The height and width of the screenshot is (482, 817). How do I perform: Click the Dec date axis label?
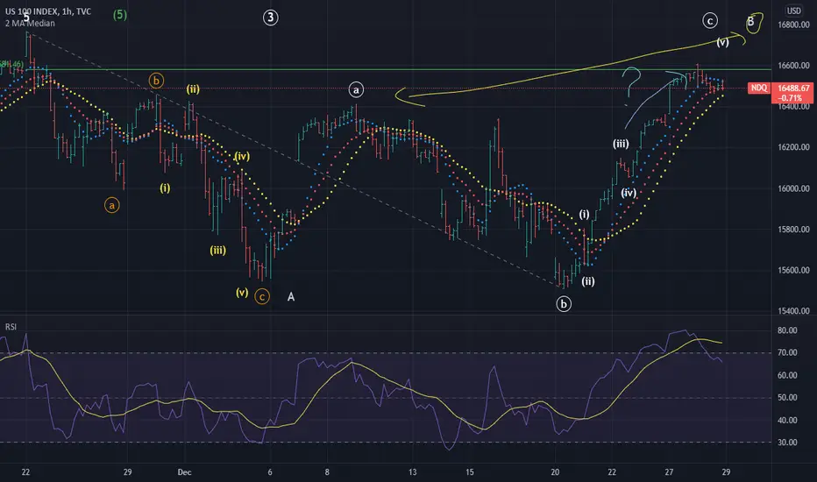(184, 472)
